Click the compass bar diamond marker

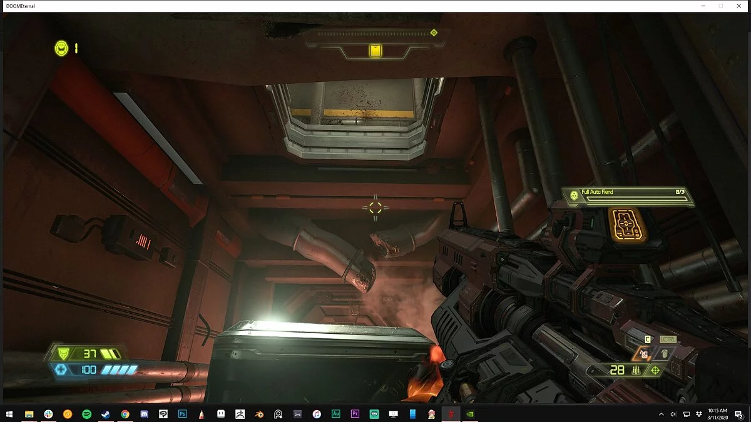pyautogui.click(x=434, y=33)
